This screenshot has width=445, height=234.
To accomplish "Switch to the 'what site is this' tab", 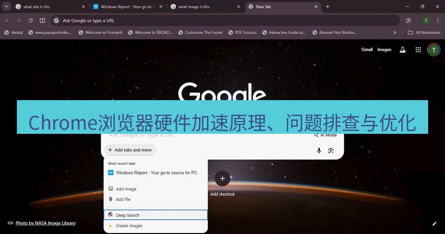I will pyautogui.click(x=50, y=7).
